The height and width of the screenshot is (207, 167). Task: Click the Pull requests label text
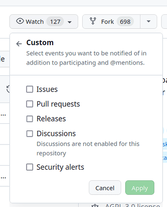point(58,104)
